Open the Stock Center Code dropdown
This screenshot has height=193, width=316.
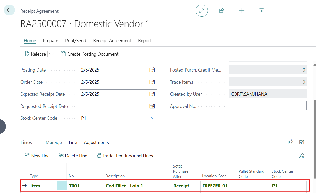coord(153,118)
